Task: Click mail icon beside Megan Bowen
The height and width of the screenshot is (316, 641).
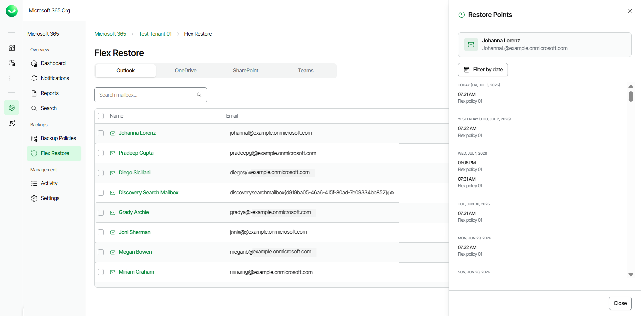Action: (x=113, y=252)
